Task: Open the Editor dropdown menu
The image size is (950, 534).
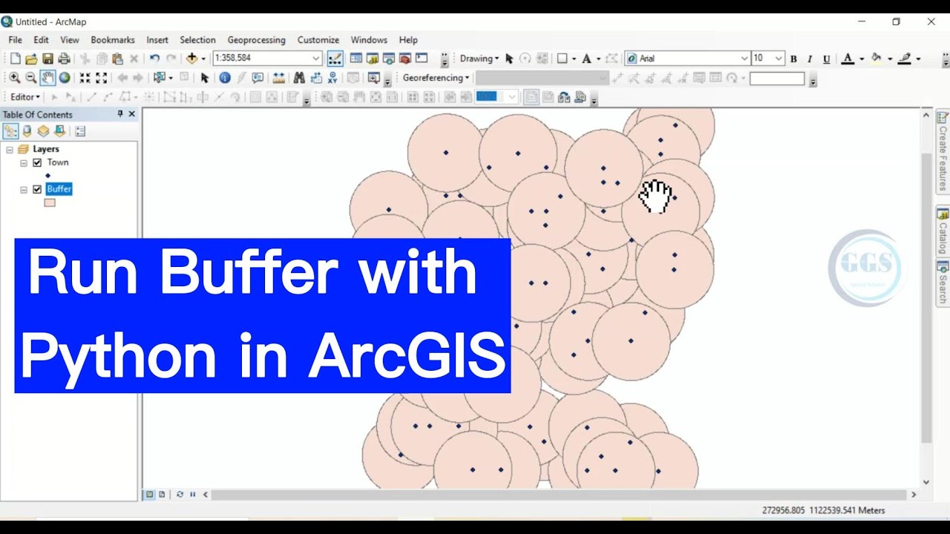Action: pyautogui.click(x=25, y=96)
